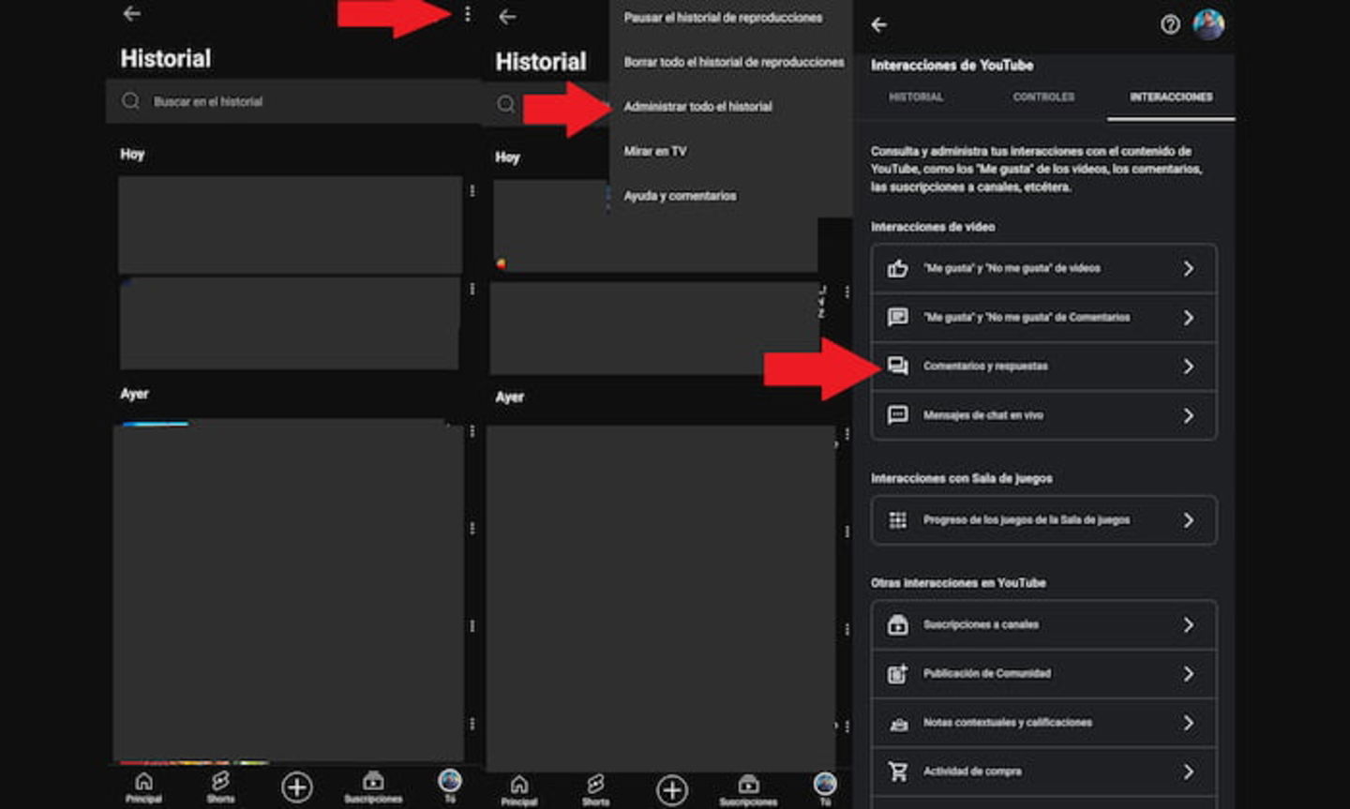Open Publicación de Comunidad entry
The image size is (1350, 809).
[1043, 674]
